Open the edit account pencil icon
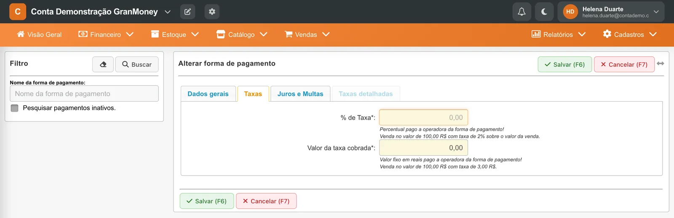The height and width of the screenshot is (218, 674). pos(187,12)
